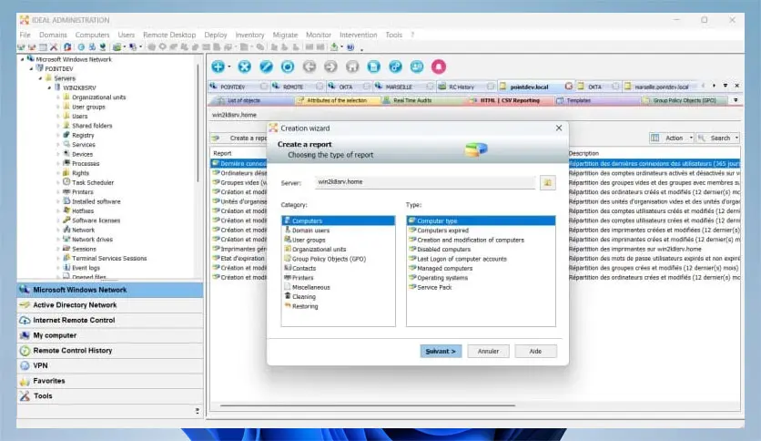761x441 pixels.
Task: Click the Suivant > button
Action: click(441, 351)
